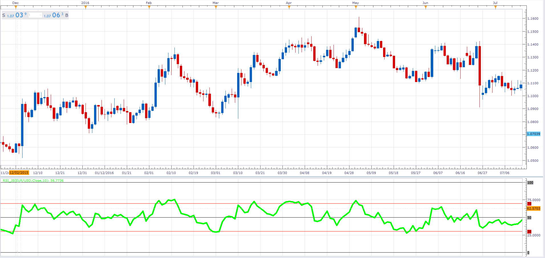Select the Jul orange timeline marker
Screen dimensions: 545x258
(x=495, y=7)
